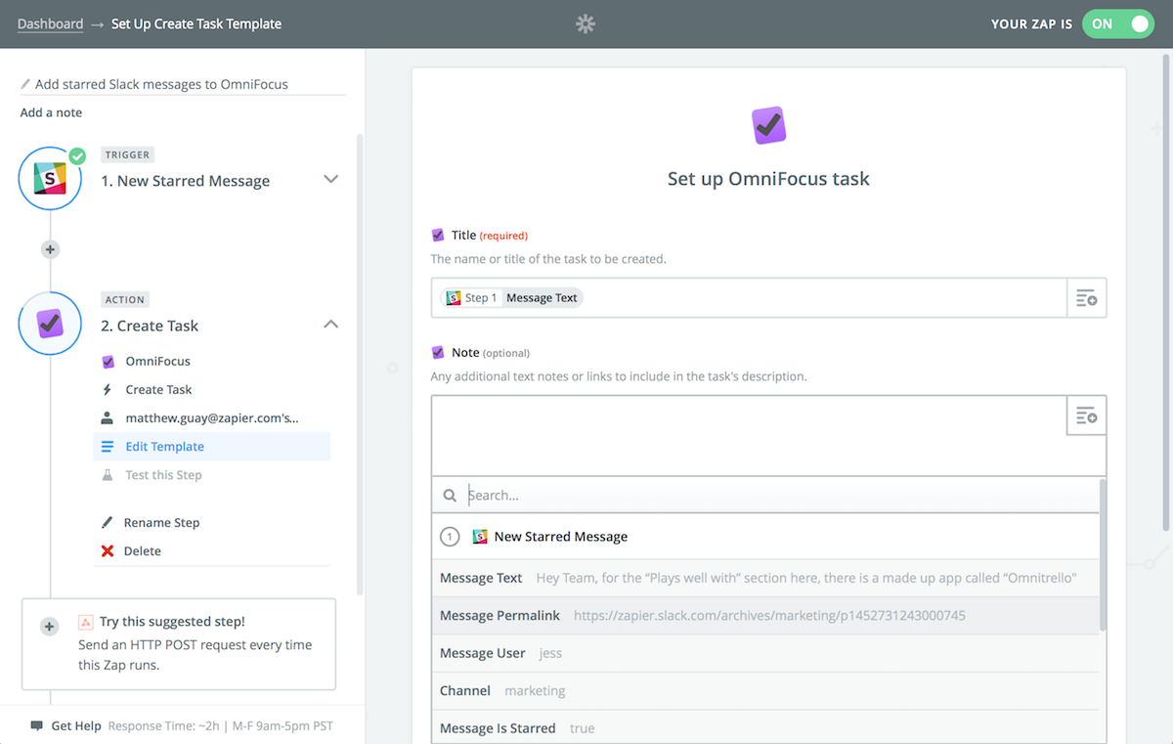The width and height of the screenshot is (1173, 744).
Task: Click the main page right scrollbar
Action: [x=1168, y=291]
